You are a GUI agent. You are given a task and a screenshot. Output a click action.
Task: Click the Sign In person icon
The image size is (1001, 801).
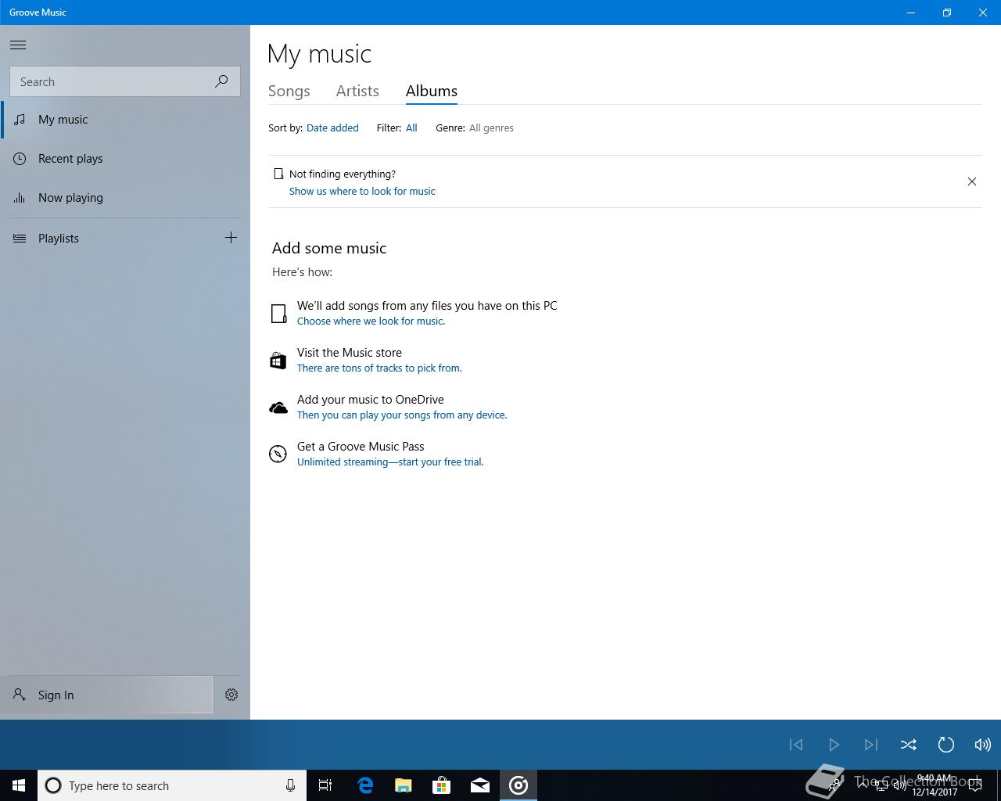[x=20, y=695]
